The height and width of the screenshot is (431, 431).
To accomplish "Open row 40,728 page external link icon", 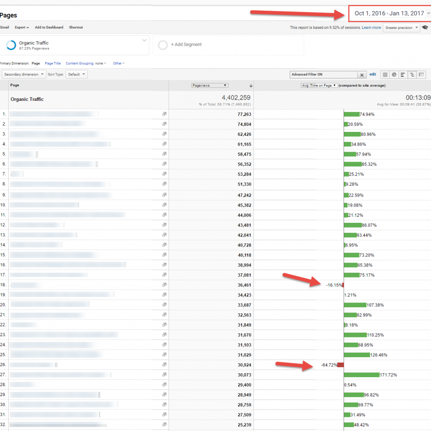I will [164, 245].
